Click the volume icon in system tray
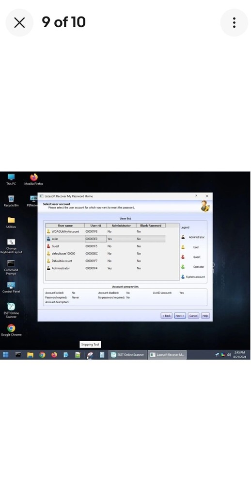Viewport: 251px width, 486px height. pos(229,355)
